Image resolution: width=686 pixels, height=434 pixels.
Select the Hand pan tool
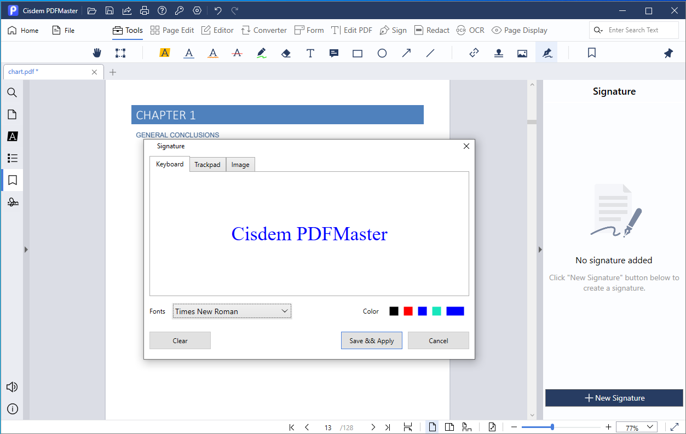click(x=97, y=53)
